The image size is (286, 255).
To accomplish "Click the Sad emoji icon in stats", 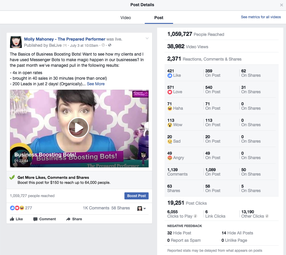I will [170, 141].
